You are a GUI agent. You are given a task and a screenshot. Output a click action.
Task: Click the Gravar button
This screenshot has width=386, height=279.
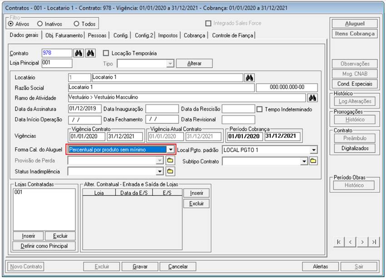tap(140, 266)
